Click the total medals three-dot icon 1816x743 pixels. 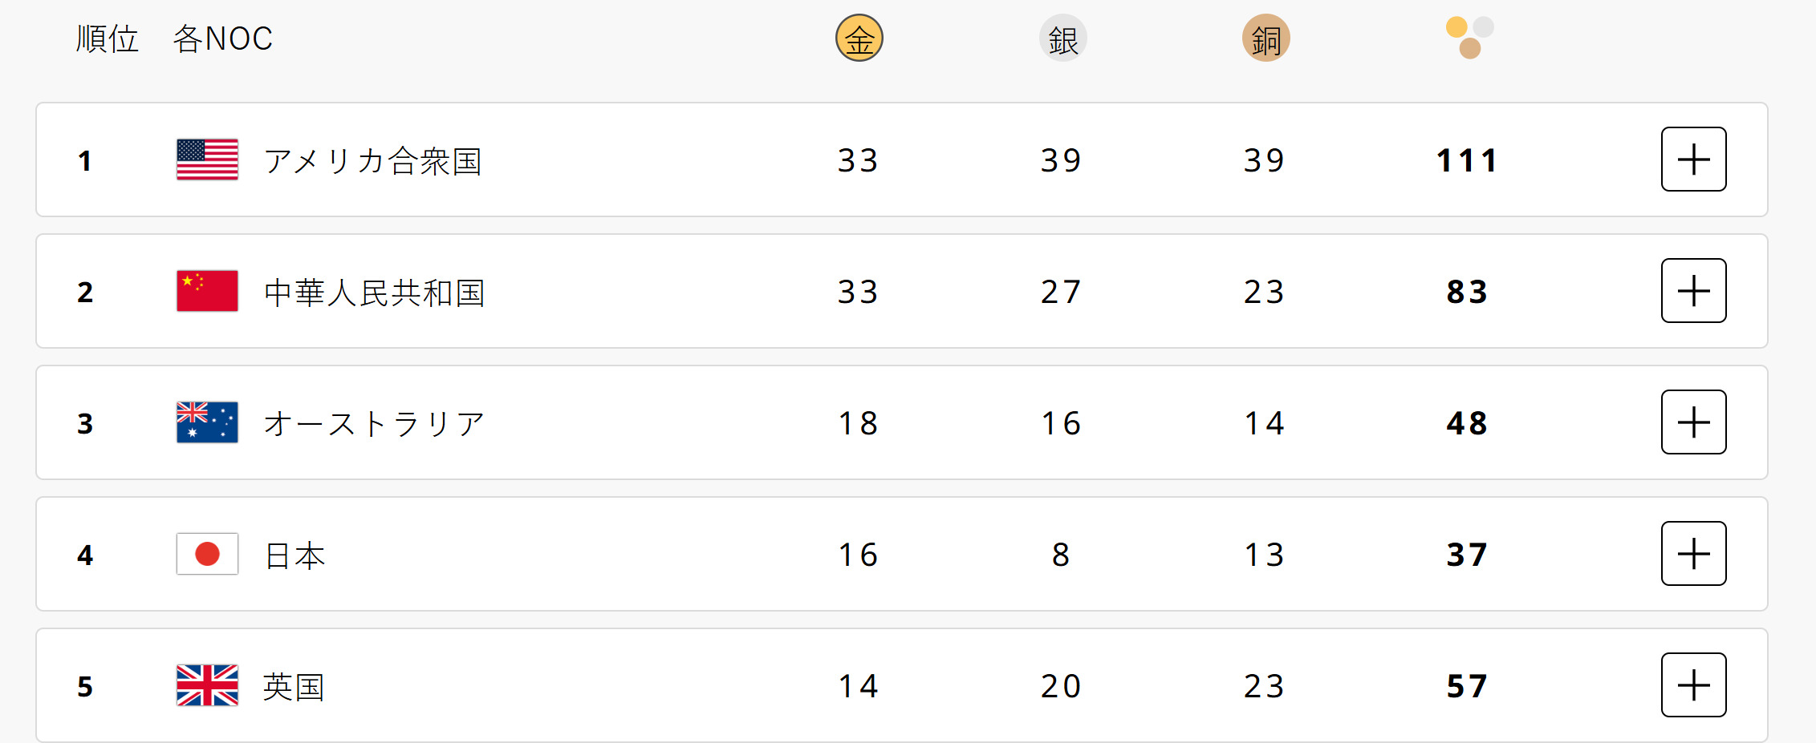(1469, 38)
